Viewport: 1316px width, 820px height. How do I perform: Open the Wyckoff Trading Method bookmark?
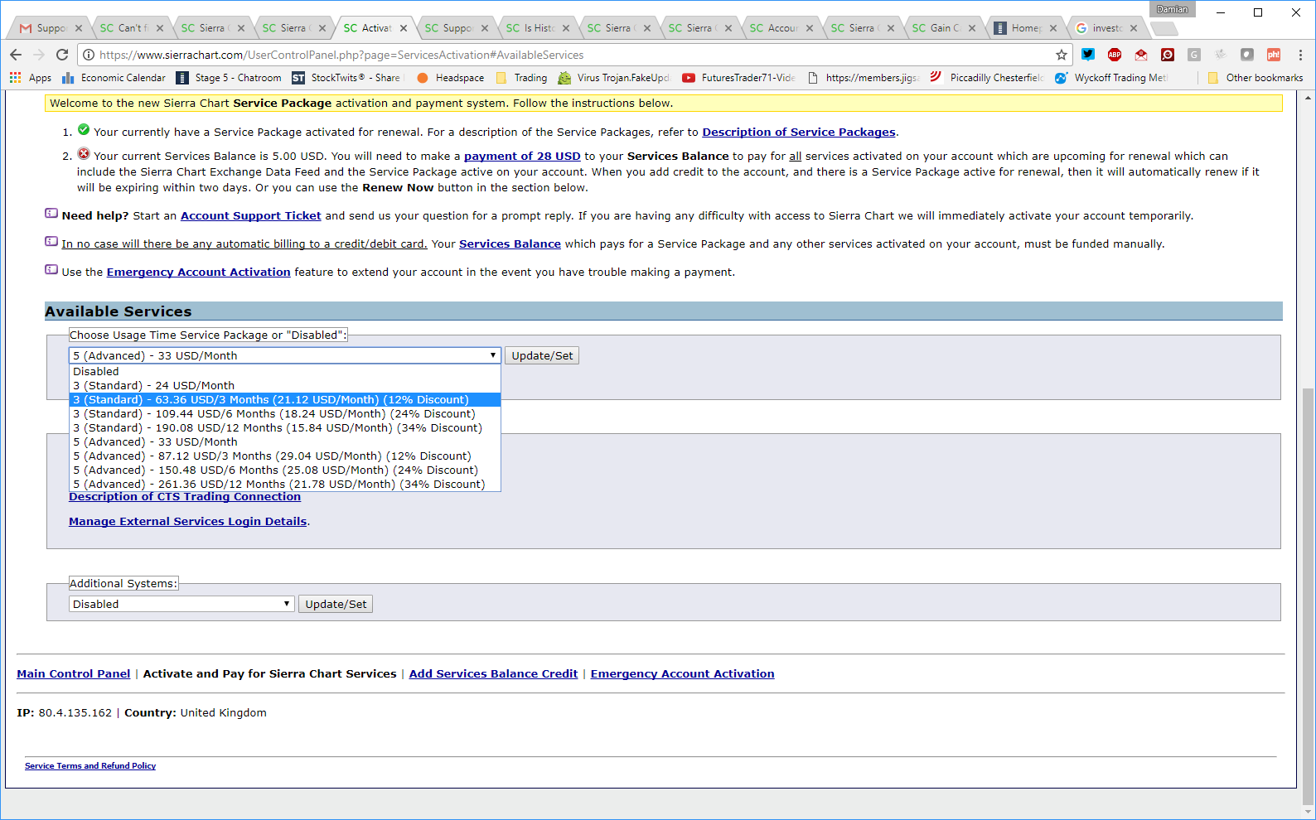click(1111, 78)
